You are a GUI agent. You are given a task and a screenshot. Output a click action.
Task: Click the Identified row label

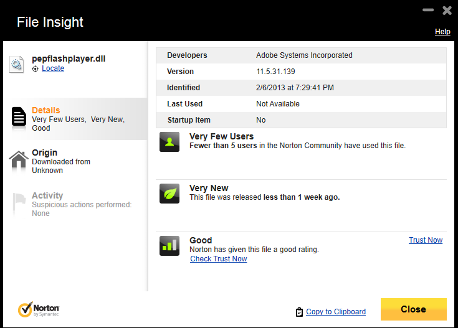pyautogui.click(x=183, y=88)
